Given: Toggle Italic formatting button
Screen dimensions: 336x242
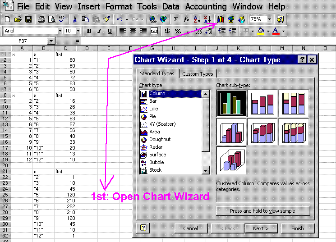Looking at the screenshot, I should coord(99,31).
